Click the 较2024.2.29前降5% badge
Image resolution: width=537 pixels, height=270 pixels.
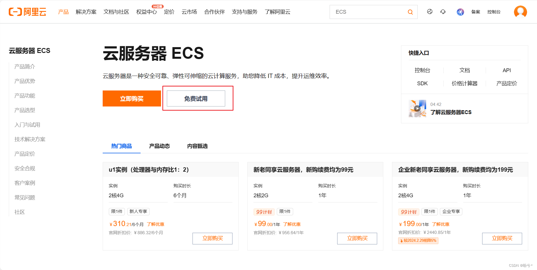coord(418,241)
